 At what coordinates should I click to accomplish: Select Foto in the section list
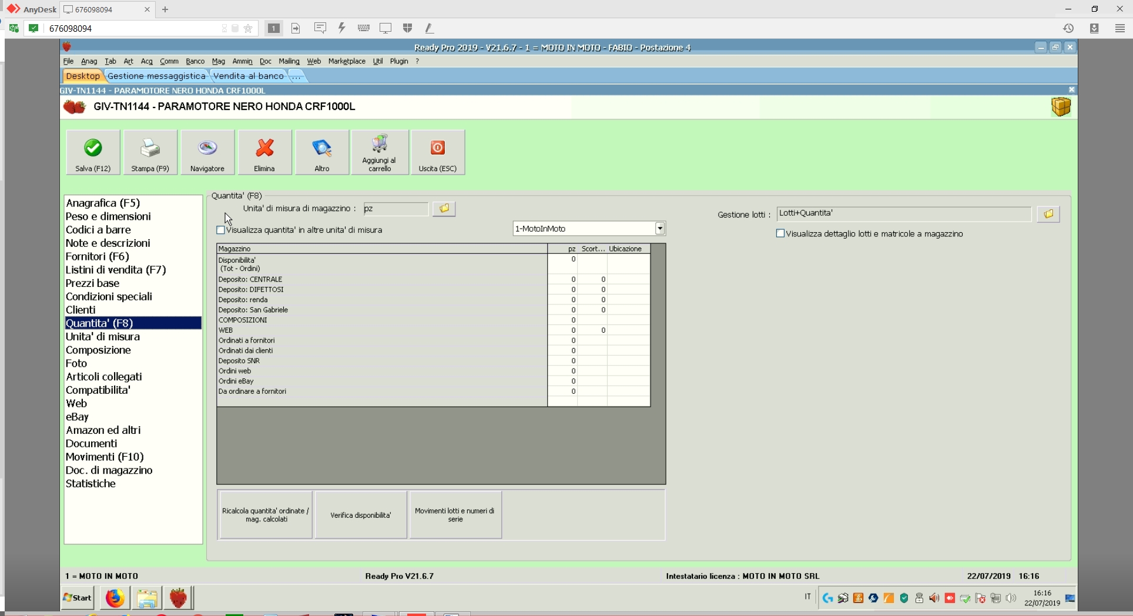coord(133,363)
